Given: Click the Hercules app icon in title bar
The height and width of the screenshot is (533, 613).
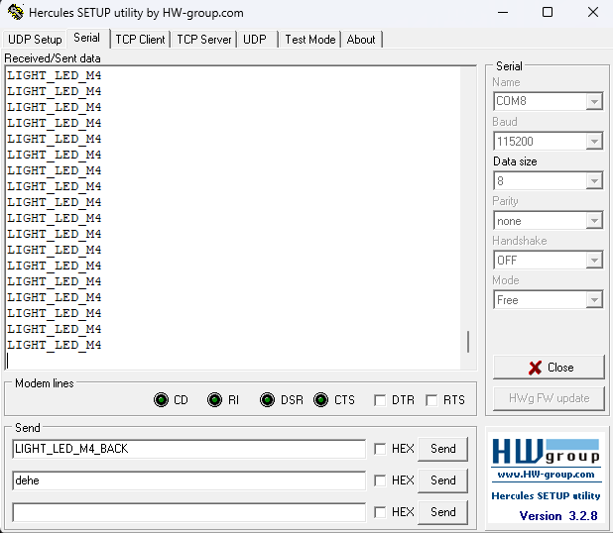Looking at the screenshot, I should pos(16,12).
